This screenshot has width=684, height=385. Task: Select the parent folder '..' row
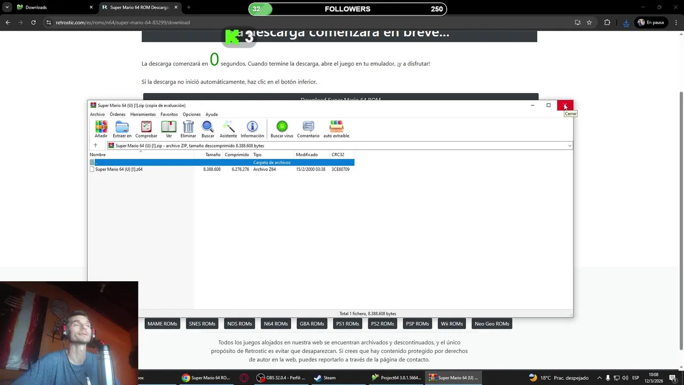[x=222, y=162]
